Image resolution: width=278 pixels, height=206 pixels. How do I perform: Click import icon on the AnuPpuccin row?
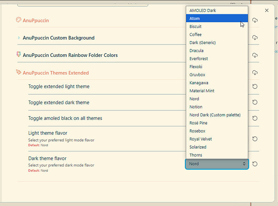[255, 20]
